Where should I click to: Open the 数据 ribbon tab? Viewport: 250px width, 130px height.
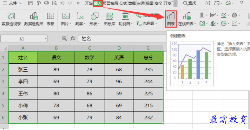click(x=132, y=3)
